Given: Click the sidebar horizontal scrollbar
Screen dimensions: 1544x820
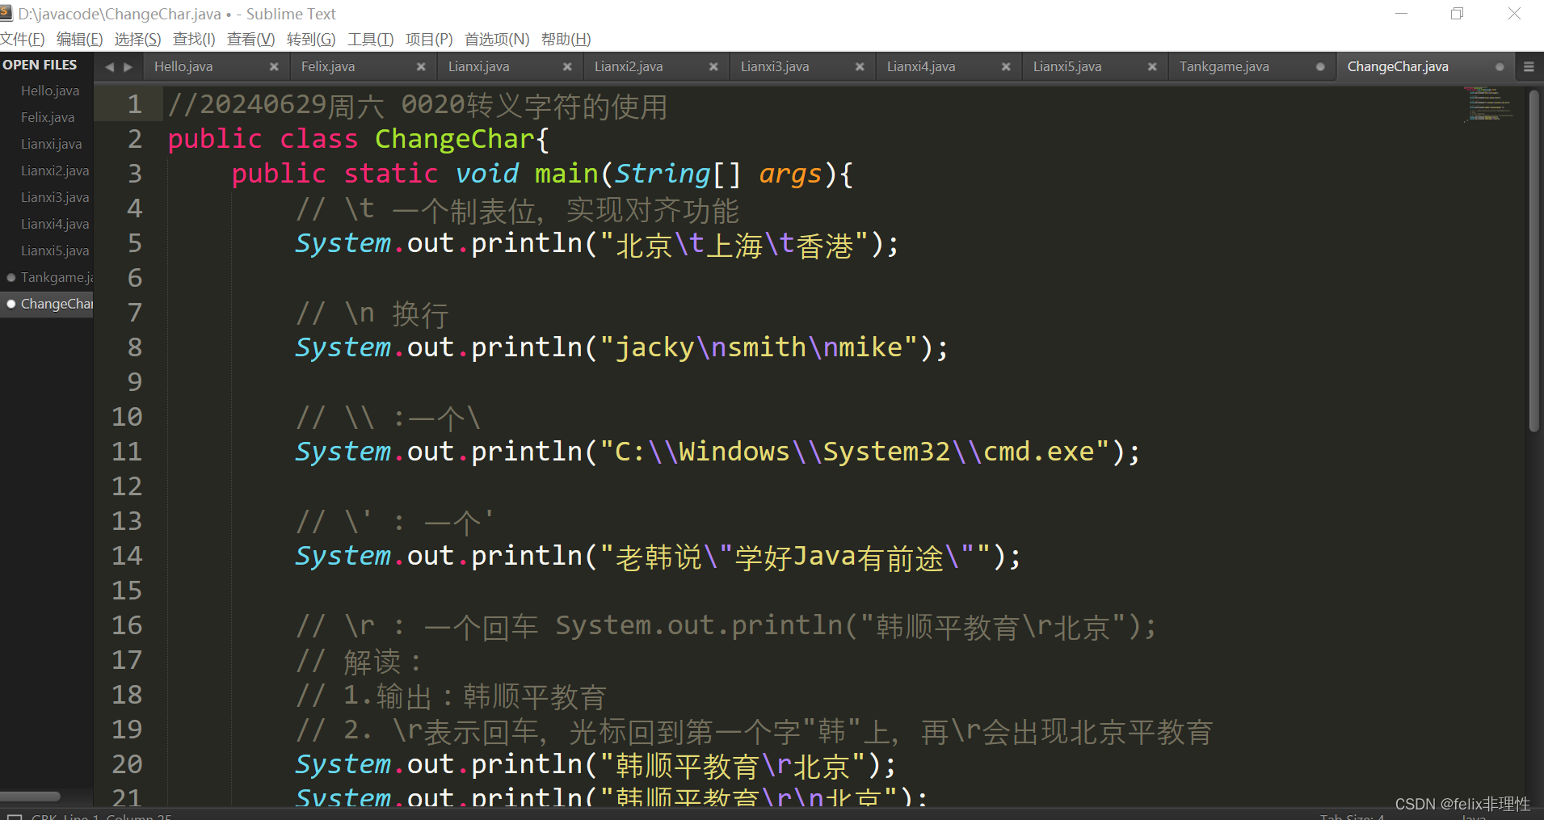Looking at the screenshot, I should 30,796.
